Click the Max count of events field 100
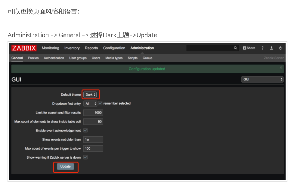Image resolution: width=288 pixels, height=182 pixels. 93,148
